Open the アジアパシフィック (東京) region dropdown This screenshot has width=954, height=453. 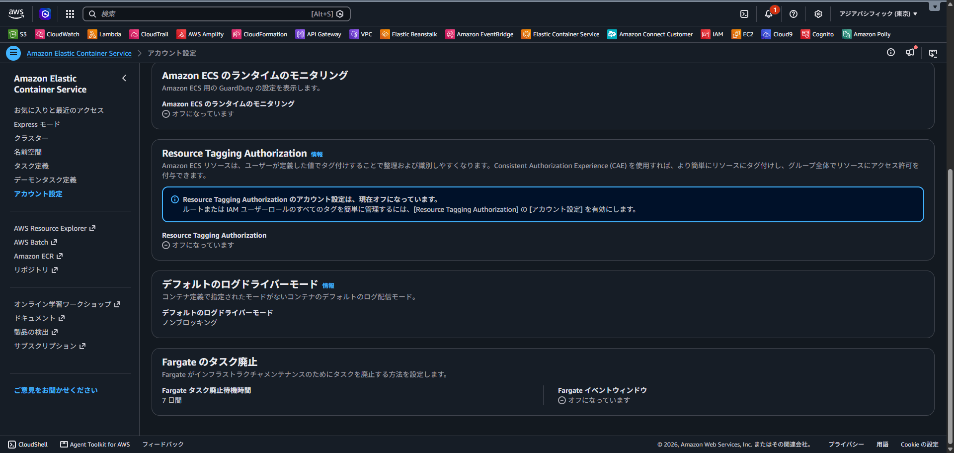coord(878,14)
